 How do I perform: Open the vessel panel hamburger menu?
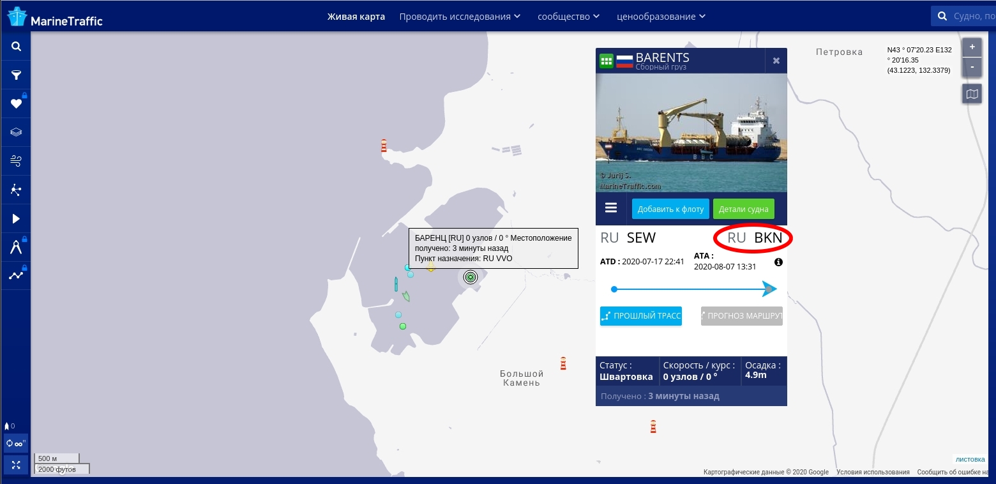(x=611, y=208)
